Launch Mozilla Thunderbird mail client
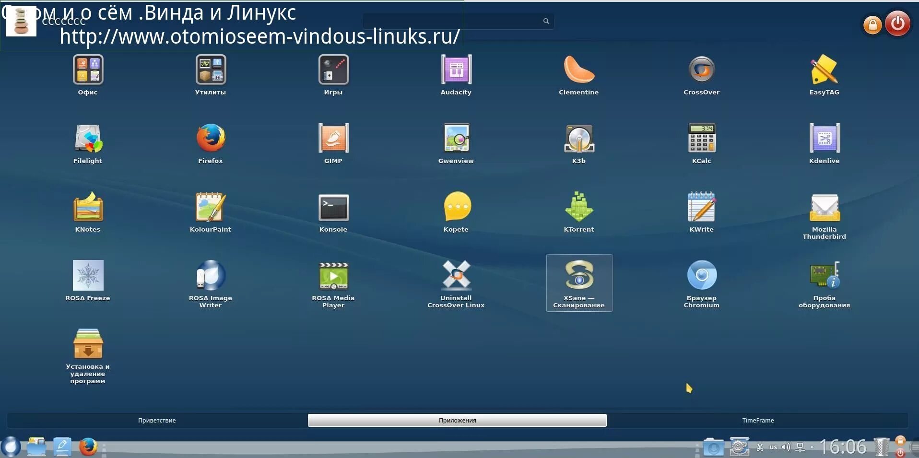This screenshot has height=458, width=919. tap(825, 216)
